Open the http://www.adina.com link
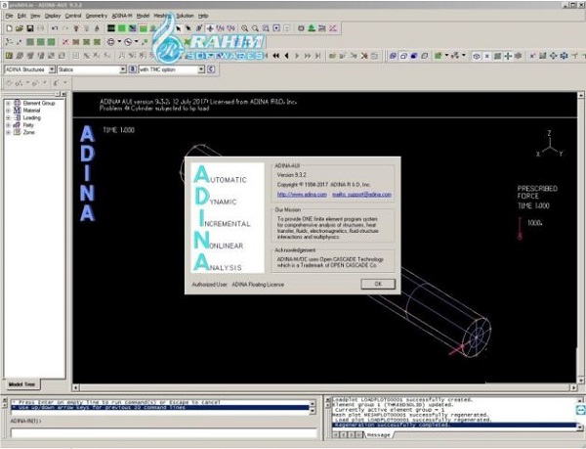The height and width of the screenshot is (449, 586). point(302,195)
